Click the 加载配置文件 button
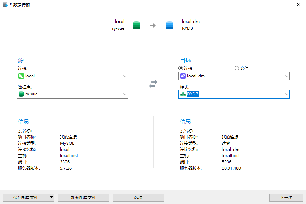 point(83,197)
